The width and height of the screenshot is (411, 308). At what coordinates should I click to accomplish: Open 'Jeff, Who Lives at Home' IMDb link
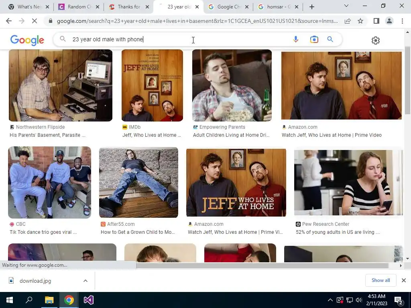click(x=151, y=135)
